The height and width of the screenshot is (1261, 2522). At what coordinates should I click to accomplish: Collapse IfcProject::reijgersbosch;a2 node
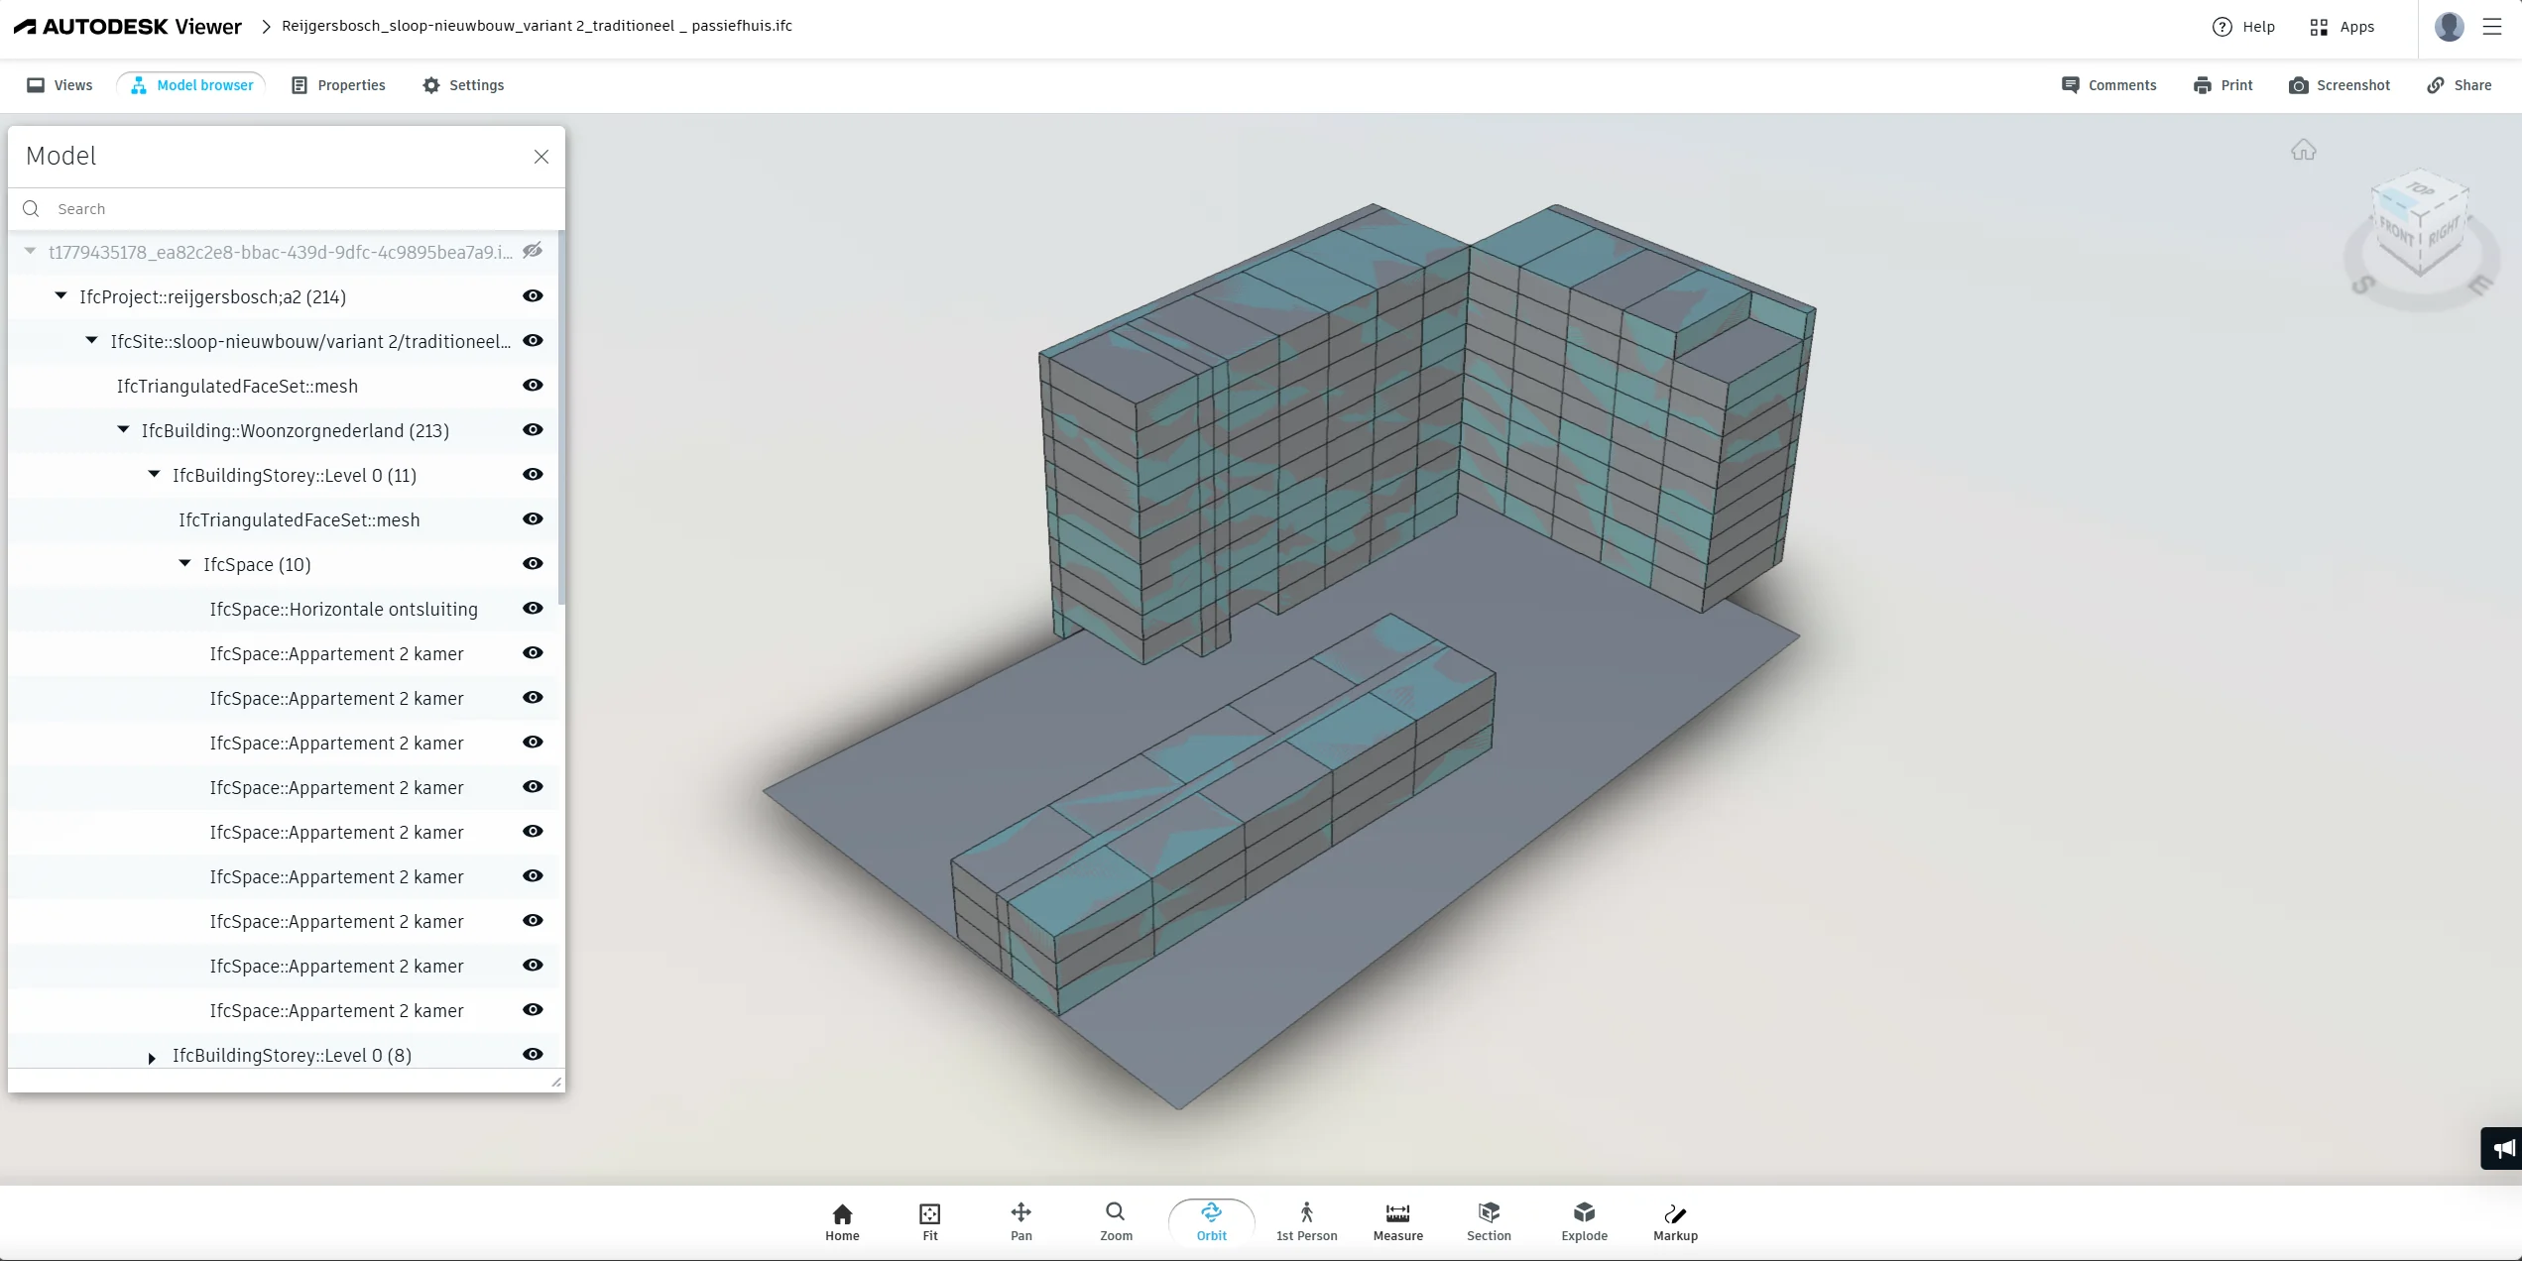(60, 295)
